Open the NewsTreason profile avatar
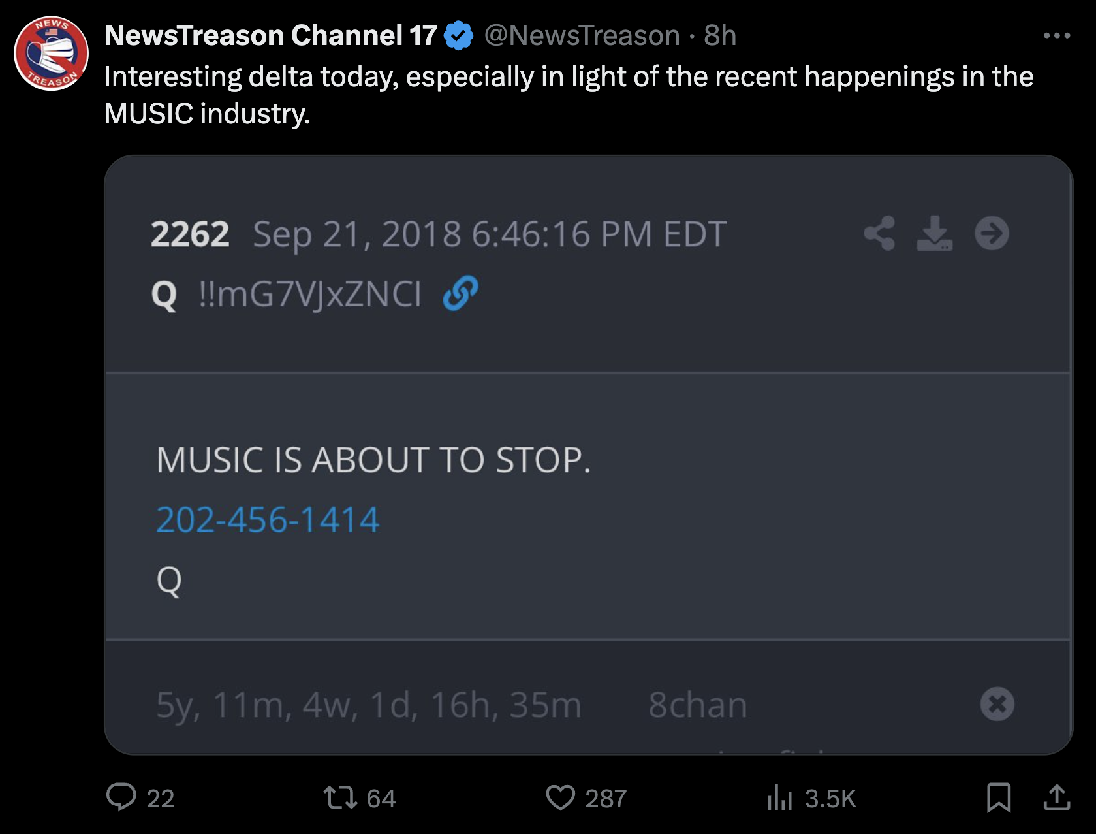The width and height of the screenshot is (1096, 834). click(52, 54)
